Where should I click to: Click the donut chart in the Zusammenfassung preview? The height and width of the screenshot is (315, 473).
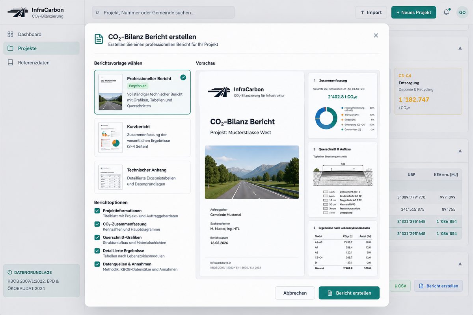[x=326, y=118]
